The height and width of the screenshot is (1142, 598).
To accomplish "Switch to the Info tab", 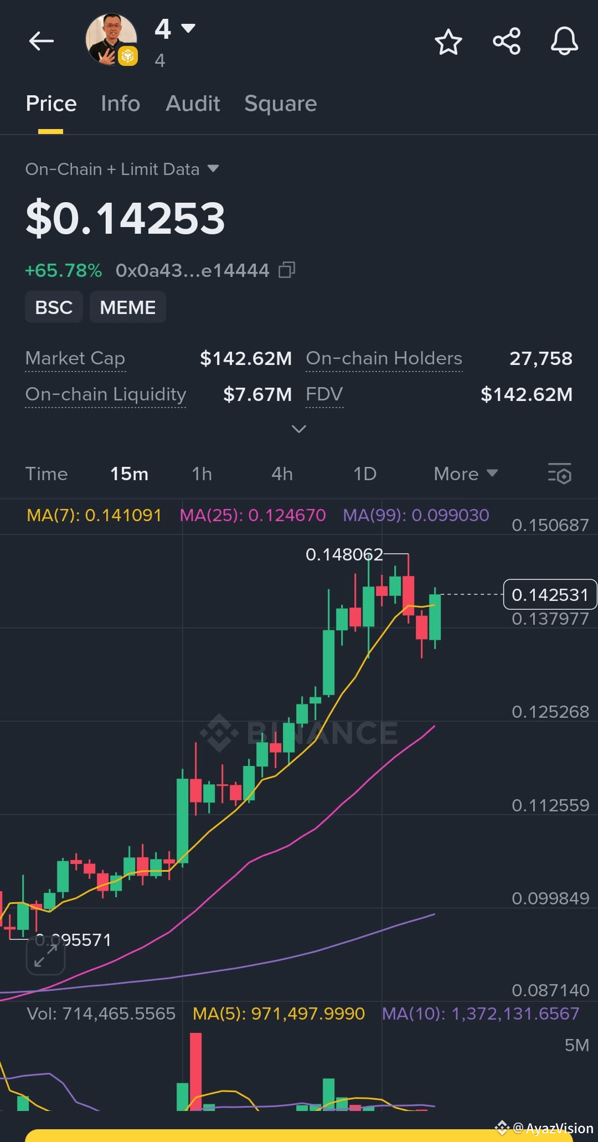I will click(x=121, y=104).
